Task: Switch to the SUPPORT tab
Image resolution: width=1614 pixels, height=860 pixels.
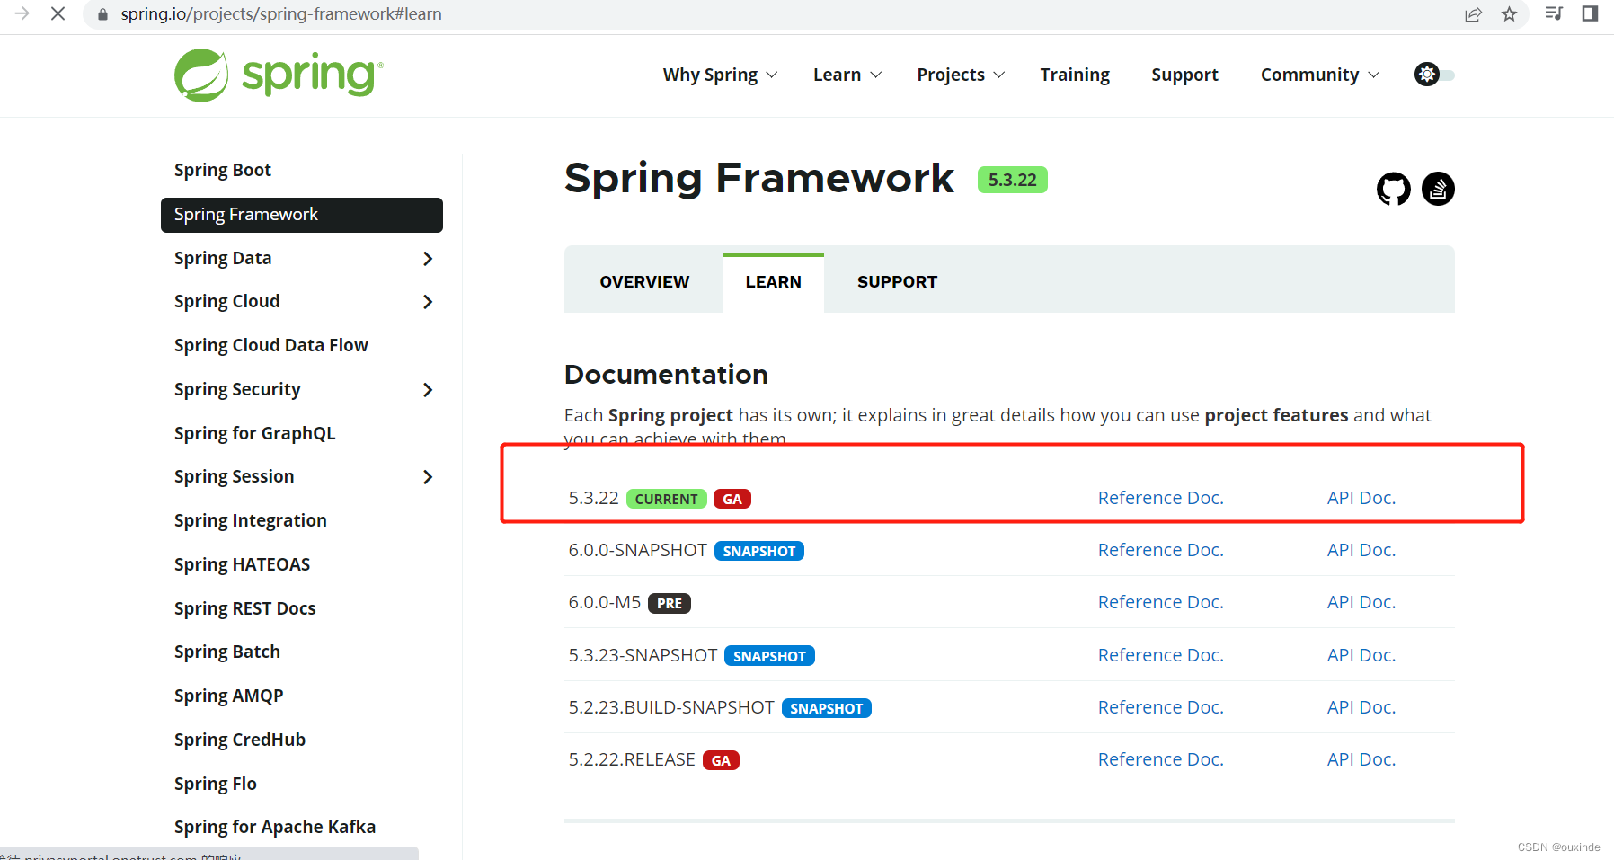Action: (x=897, y=282)
